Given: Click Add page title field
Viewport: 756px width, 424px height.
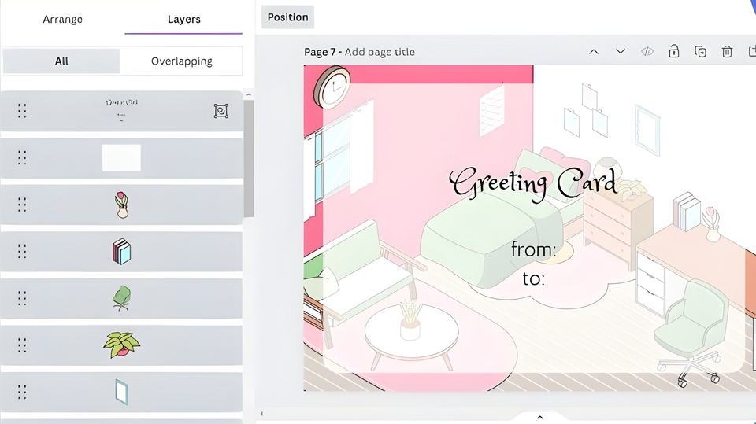Looking at the screenshot, I should point(380,52).
